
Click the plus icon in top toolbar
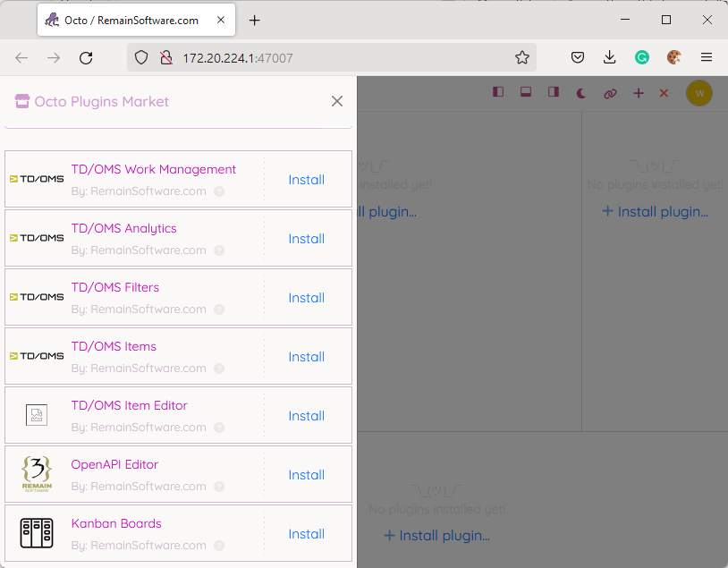(x=639, y=93)
